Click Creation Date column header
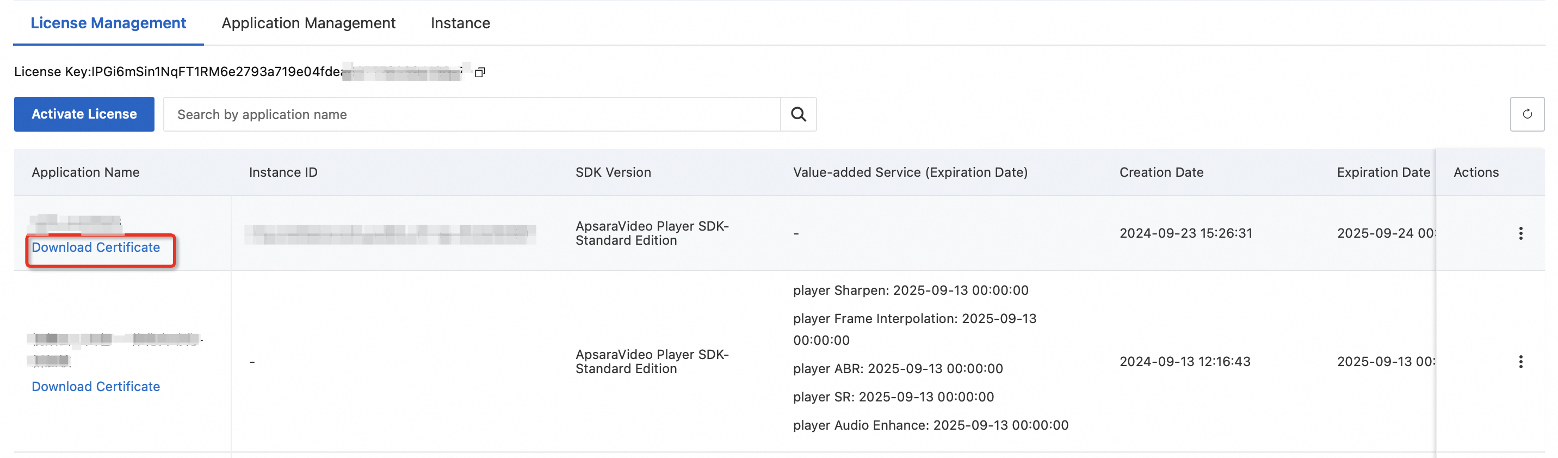 point(1161,172)
